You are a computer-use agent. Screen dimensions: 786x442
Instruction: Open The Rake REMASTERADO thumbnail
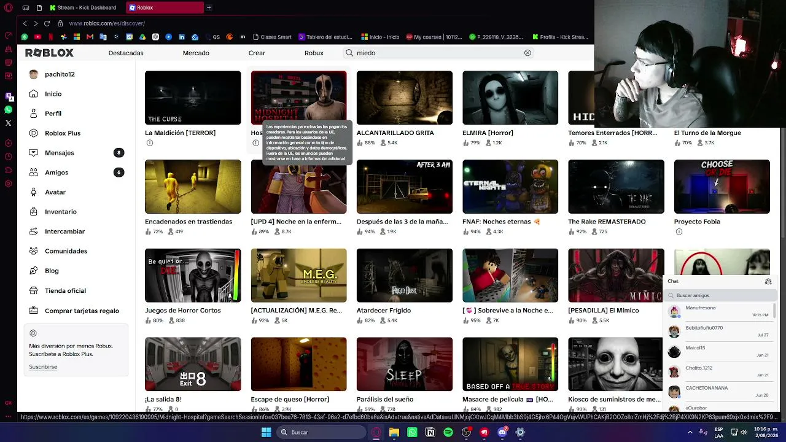pyautogui.click(x=616, y=187)
